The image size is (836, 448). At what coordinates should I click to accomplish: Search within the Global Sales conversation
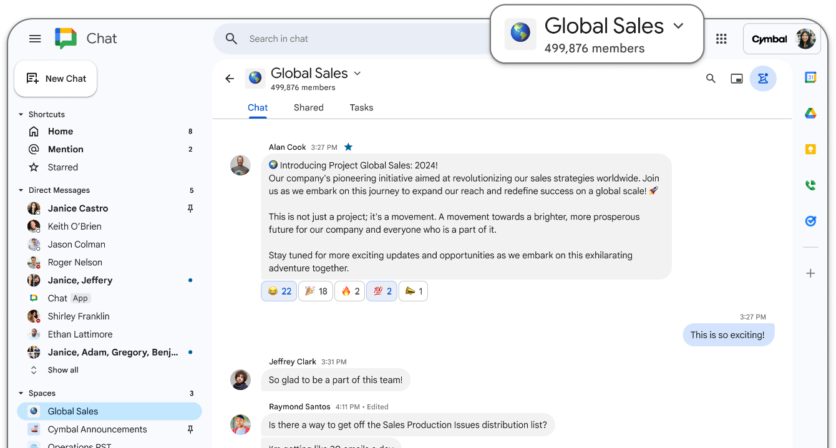(711, 79)
